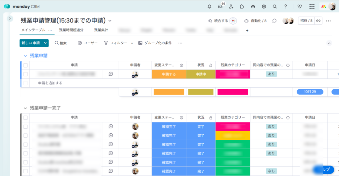The height and width of the screenshot is (176, 339).
Task: Click the 自動化 / 8 button
Action: (x=255, y=21)
